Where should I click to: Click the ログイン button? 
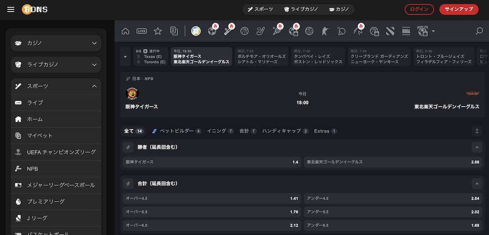(419, 9)
